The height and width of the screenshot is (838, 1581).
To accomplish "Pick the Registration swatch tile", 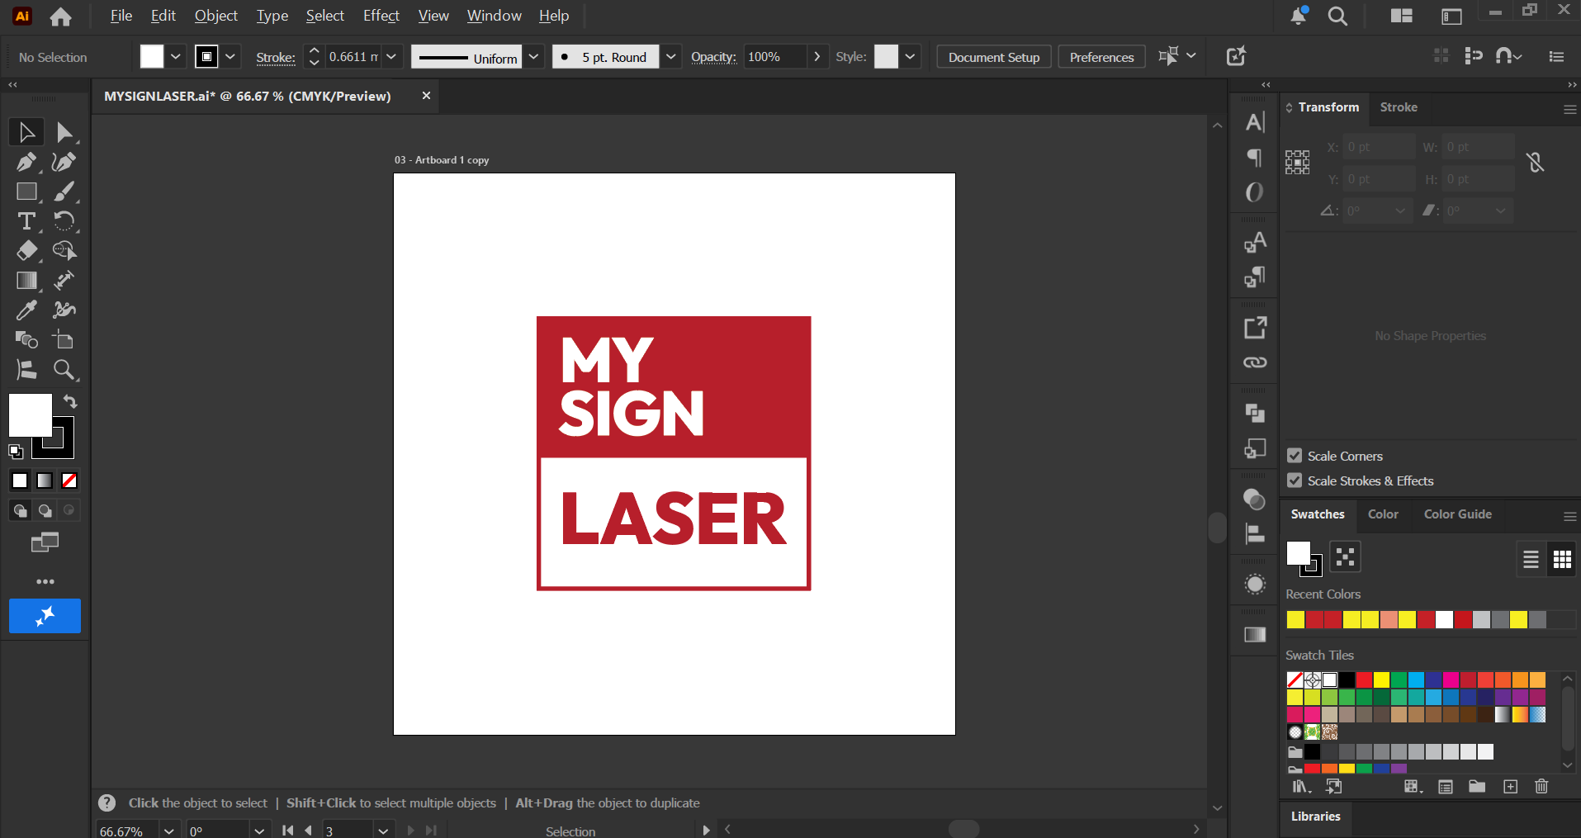I will click(1312, 679).
